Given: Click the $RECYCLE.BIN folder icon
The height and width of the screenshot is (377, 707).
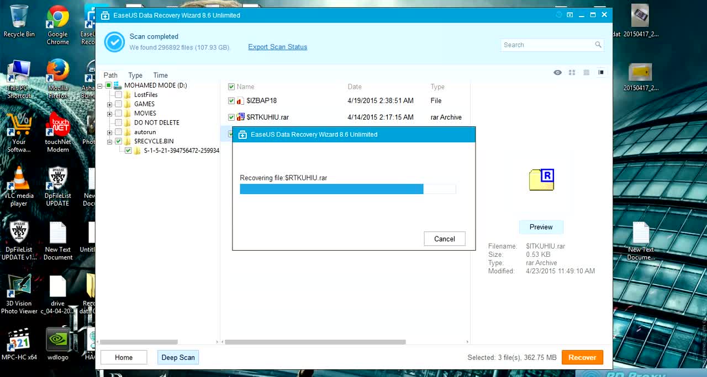Looking at the screenshot, I should tap(128, 142).
